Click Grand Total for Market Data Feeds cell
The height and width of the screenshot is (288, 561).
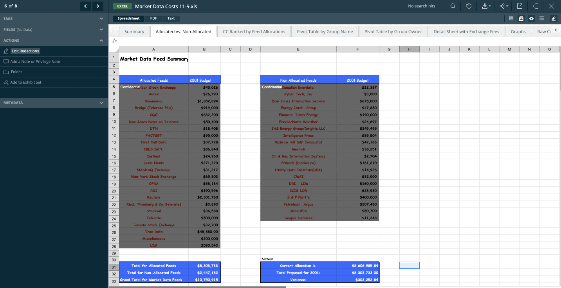153,280
